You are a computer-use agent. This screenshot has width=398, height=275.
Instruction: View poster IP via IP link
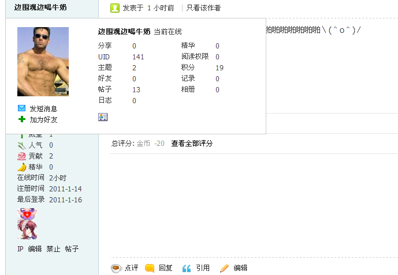click(x=20, y=249)
